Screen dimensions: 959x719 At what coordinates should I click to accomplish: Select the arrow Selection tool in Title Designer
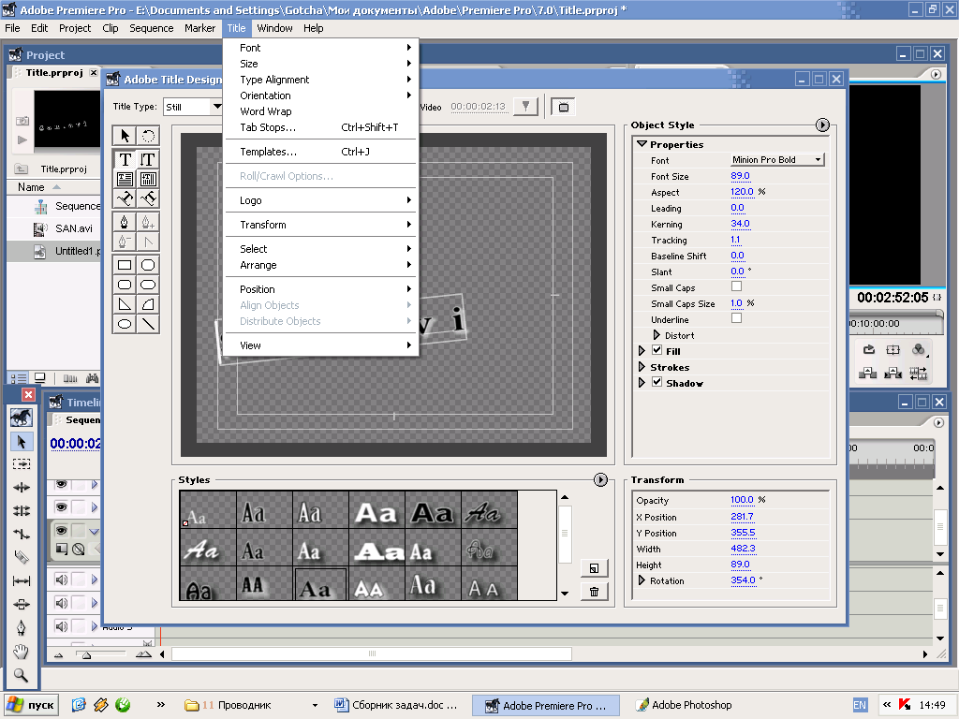pos(125,136)
